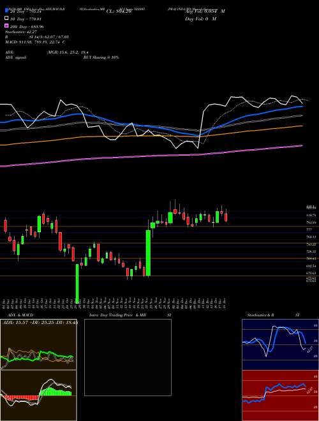Click the long green candle reaching the chart bottom
Screen dimensions: 319x421
(x=77, y=283)
